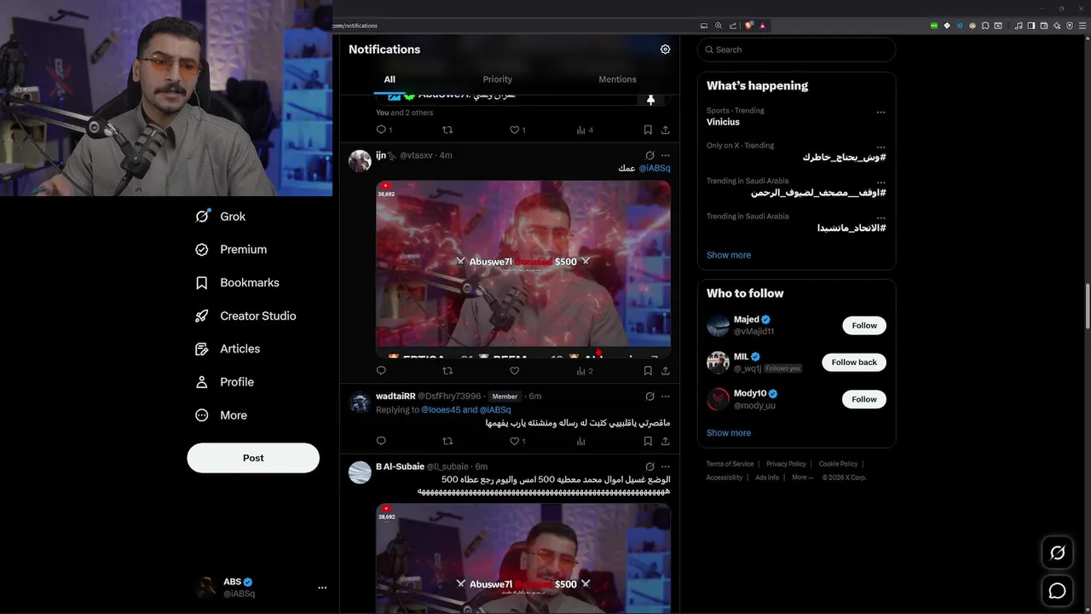Open options for Vinicius trend
The image size is (1091, 614).
(x=880, y=112)
